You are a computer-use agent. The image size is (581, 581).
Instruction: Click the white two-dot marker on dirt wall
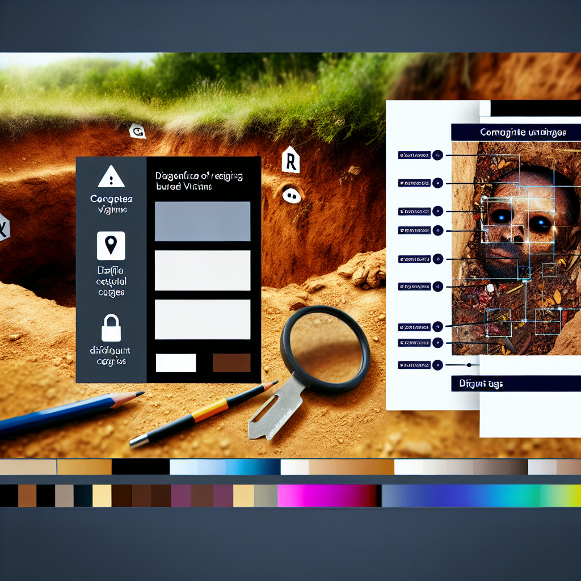pyautogui.click(x=292, y=195)
